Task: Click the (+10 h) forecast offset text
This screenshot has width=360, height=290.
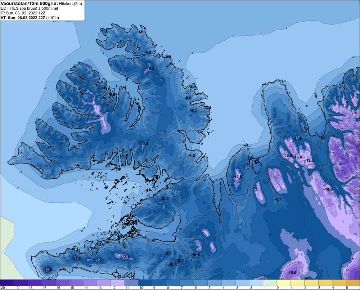Action: 53,18
